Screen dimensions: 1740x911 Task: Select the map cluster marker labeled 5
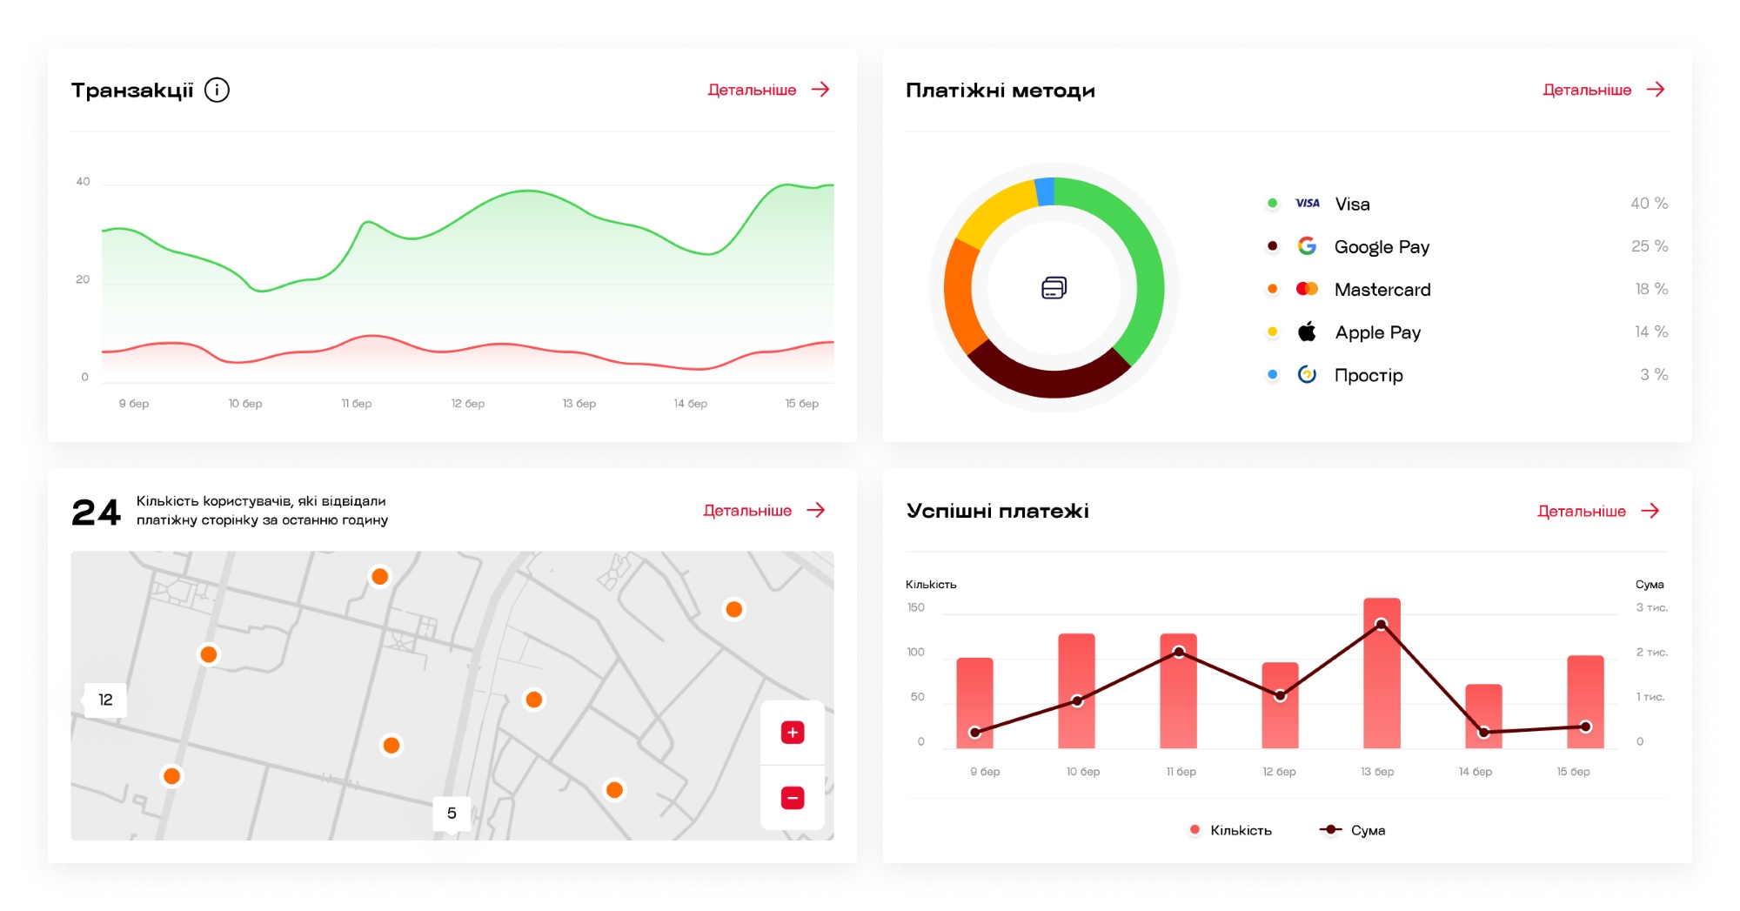coord(452,814)
